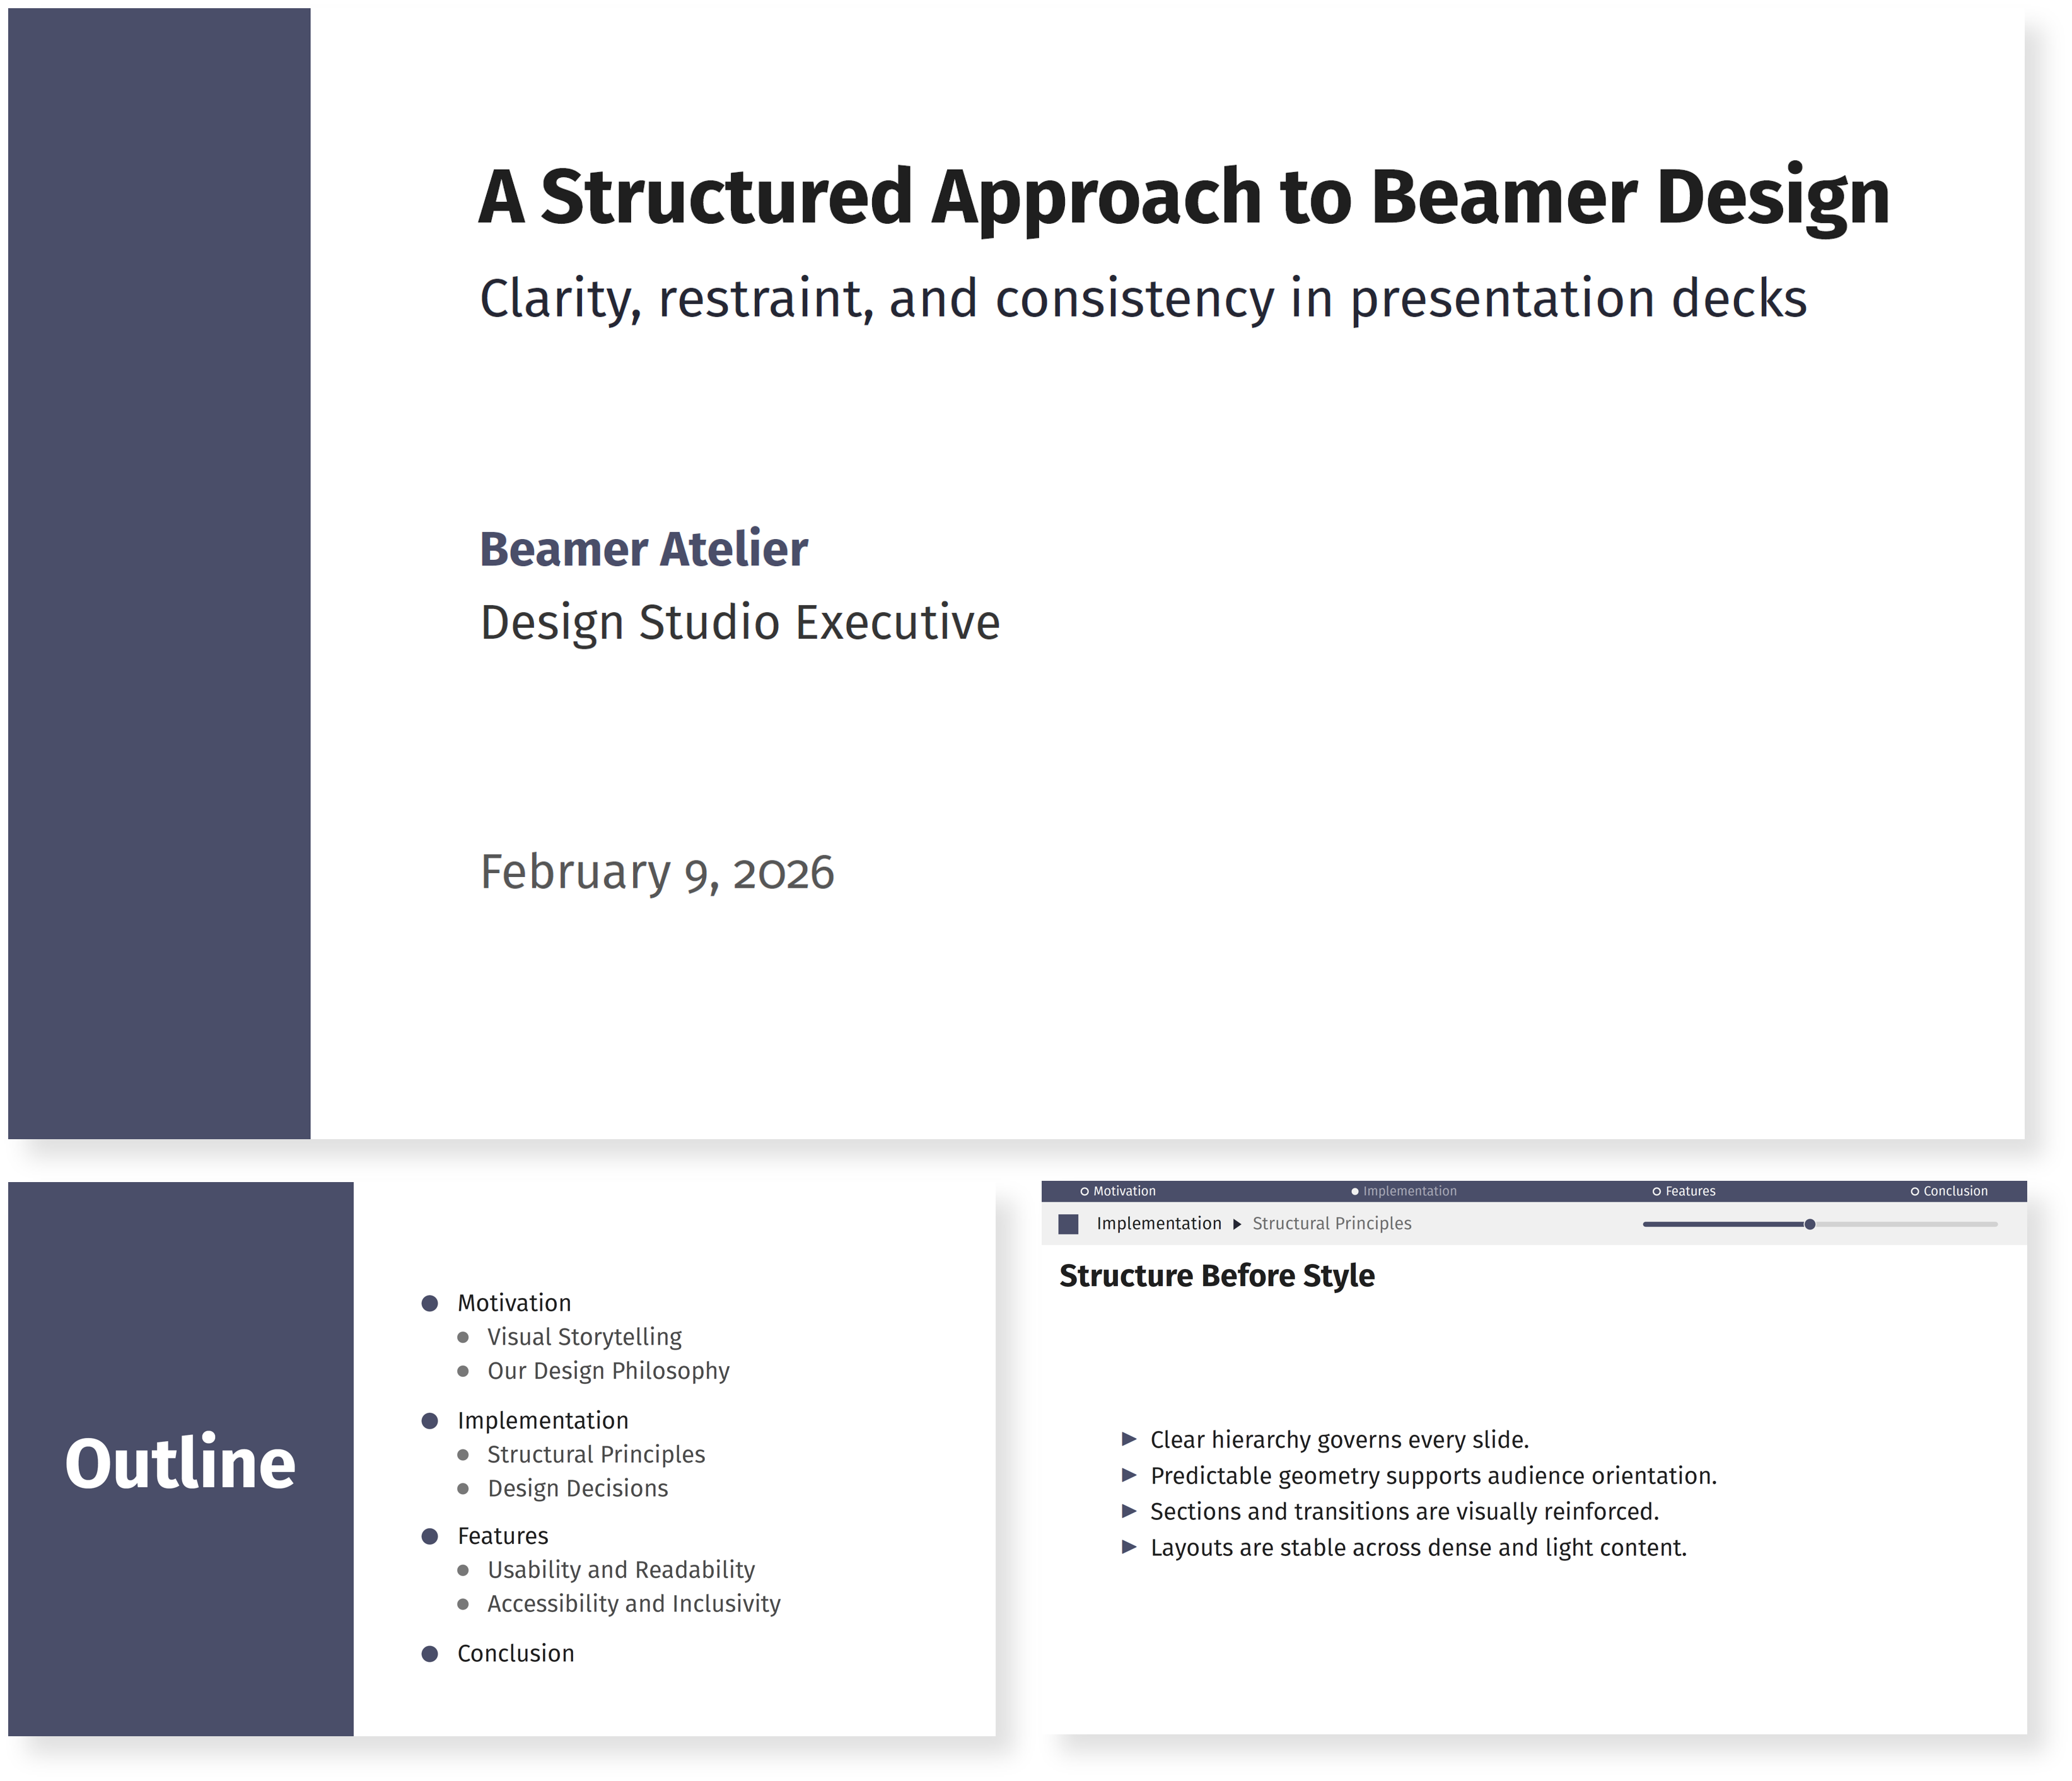Viewport: 2072px width, 1781px height.
Task: Click the large bullet next to Implementation outline entry
Action: pos(430,1421)
